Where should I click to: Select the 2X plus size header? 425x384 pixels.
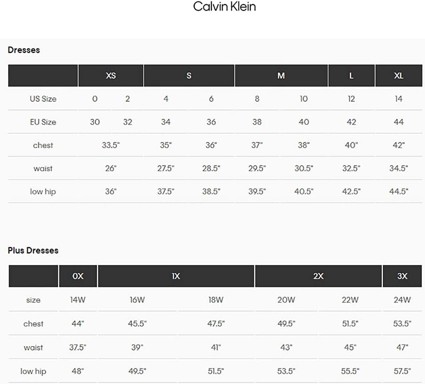318,276
